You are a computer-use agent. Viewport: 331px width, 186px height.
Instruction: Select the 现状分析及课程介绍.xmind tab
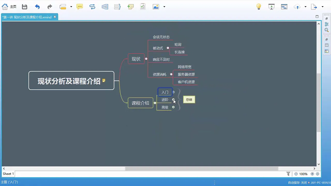[x=27, y=17]
